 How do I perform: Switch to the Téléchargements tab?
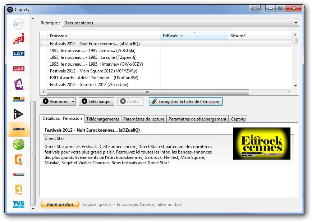(102, 119)
